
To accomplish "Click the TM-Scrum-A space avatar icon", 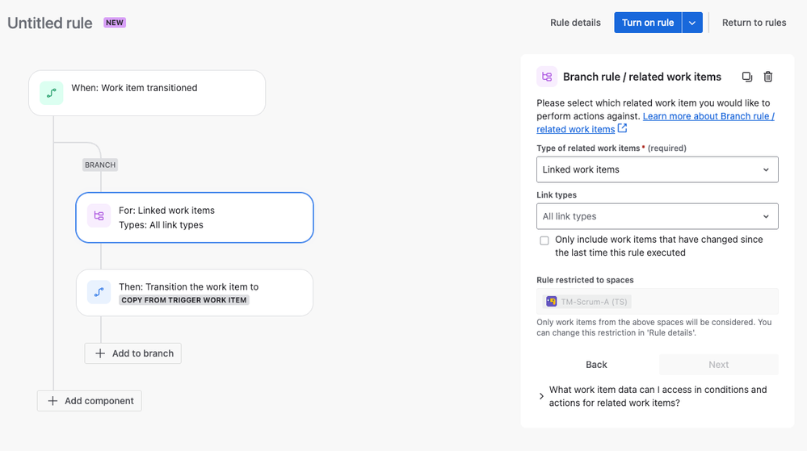I will 551,302.
